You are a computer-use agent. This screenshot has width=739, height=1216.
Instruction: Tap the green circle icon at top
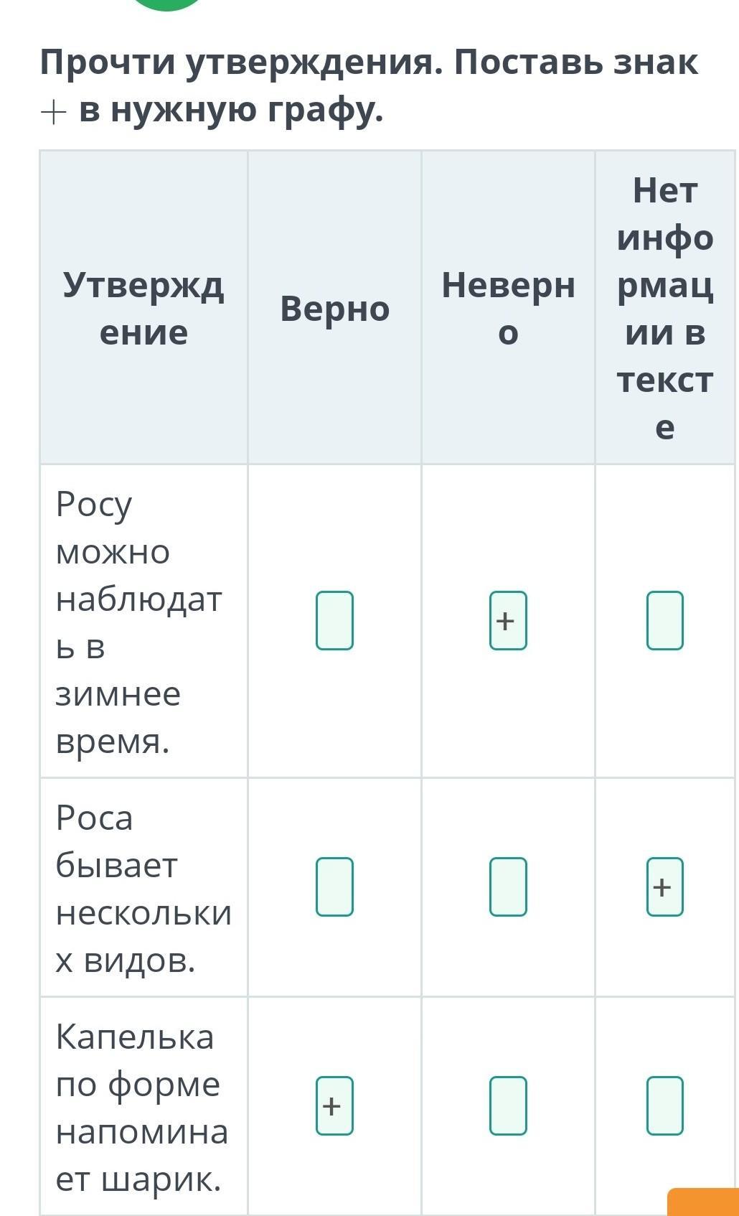pyautogui.click(x=168, y=4)
